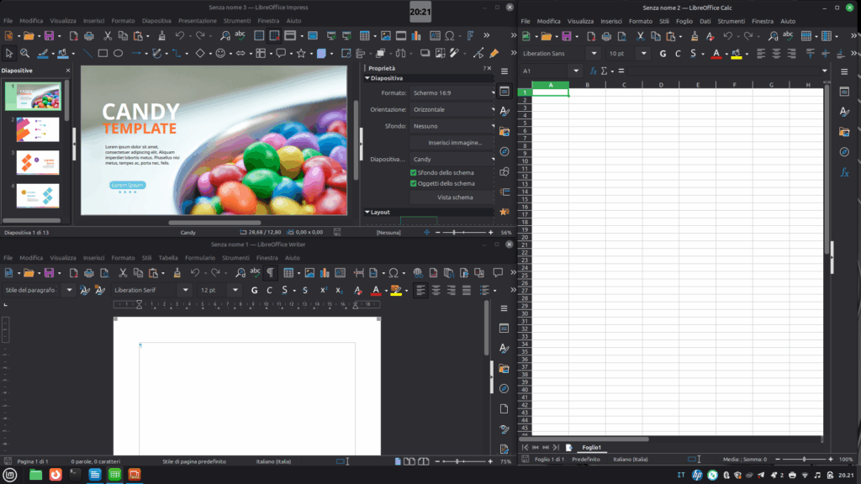The width and height of the screenshot is (861, 484).
Task: Uncheck 'Sfondo dello schema' checkbox
Action: click(414, 172)
